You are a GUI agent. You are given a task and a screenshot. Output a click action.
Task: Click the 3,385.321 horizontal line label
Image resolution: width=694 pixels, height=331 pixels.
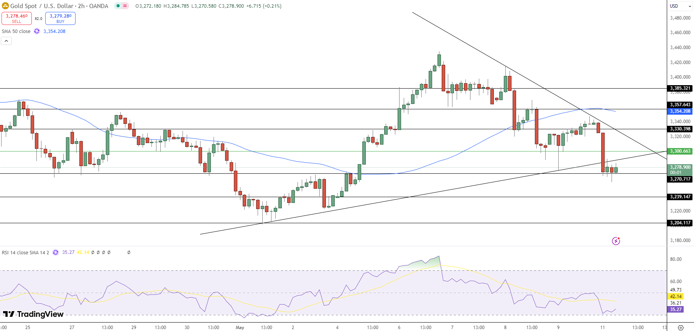pyautogui.click(x=680, y=88)
